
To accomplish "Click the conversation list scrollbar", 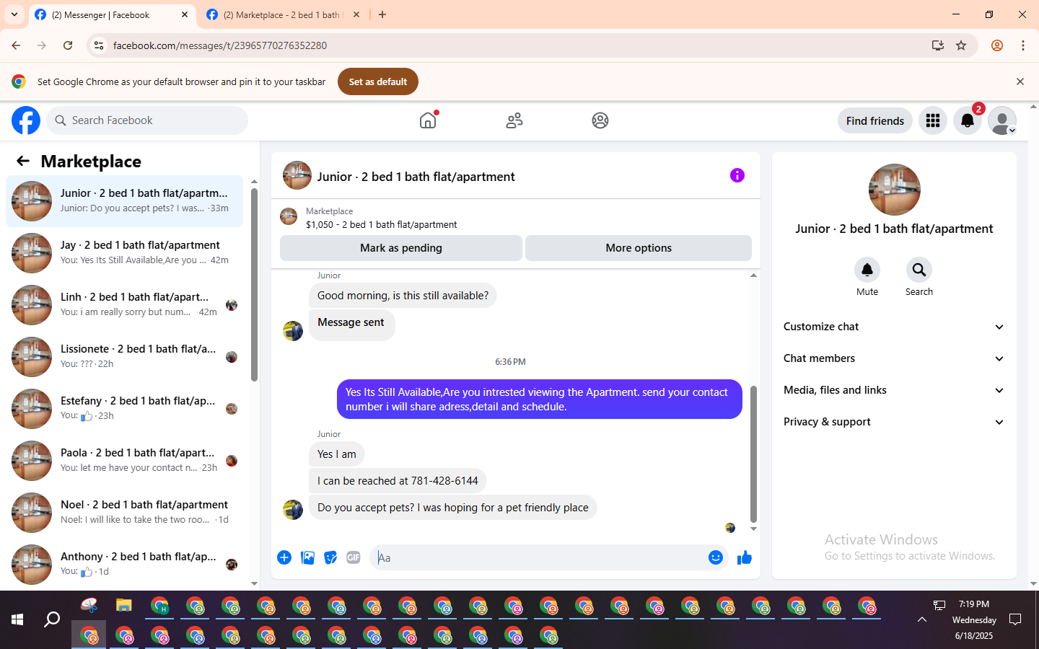I will (254, 285).
